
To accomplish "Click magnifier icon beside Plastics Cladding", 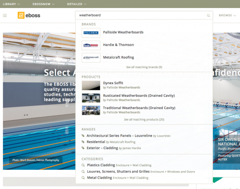I will pyautogui.click(x=83, y=165).
